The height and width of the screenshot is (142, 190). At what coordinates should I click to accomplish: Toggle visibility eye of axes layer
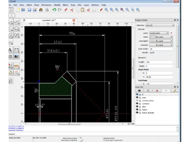[x=137, y=98]
